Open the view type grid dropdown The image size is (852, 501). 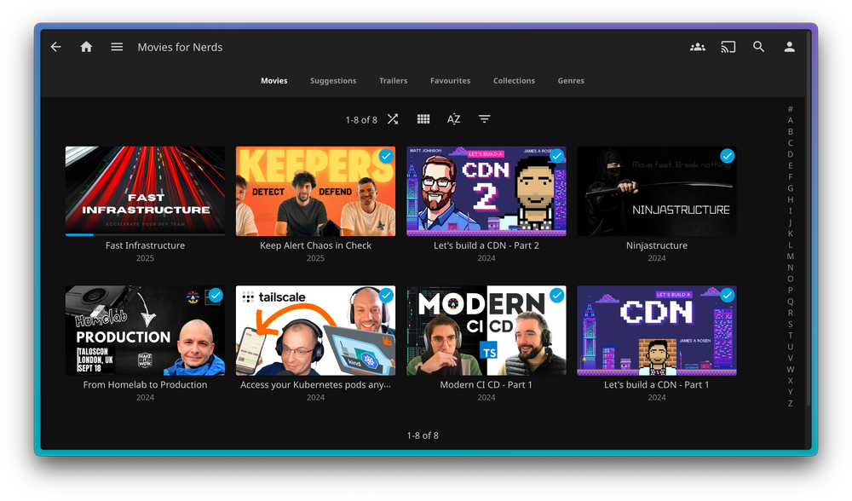(x=423, y=119)
